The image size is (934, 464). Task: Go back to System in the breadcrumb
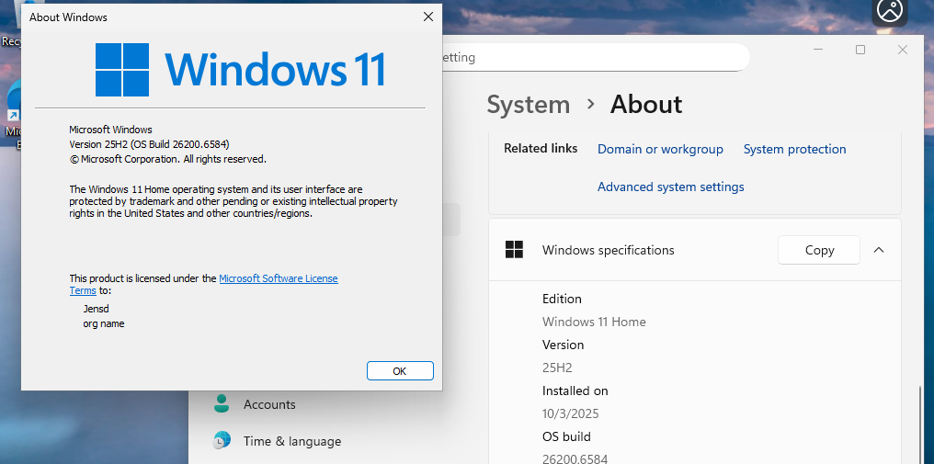coord(528,105)
